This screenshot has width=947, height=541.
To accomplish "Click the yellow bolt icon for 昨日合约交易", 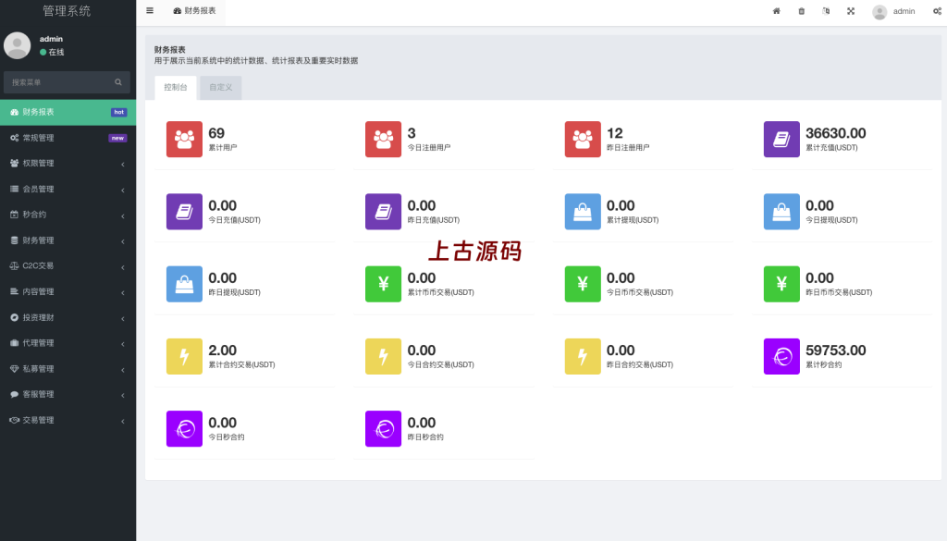I will [583, 356].
